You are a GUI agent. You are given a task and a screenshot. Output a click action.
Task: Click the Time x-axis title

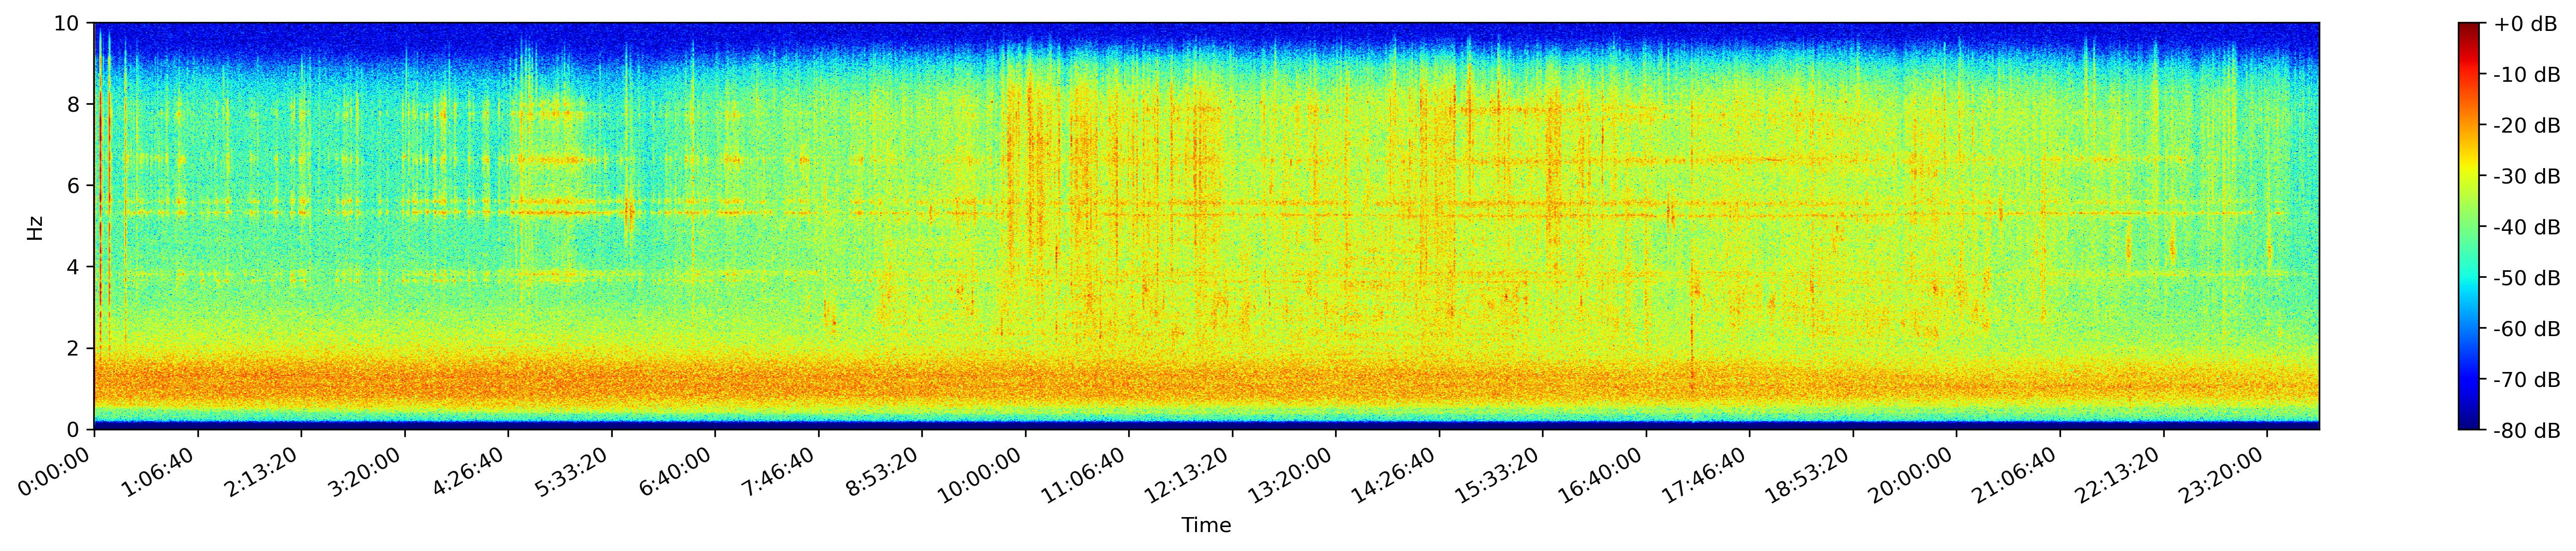click(x=1206, y=526)
